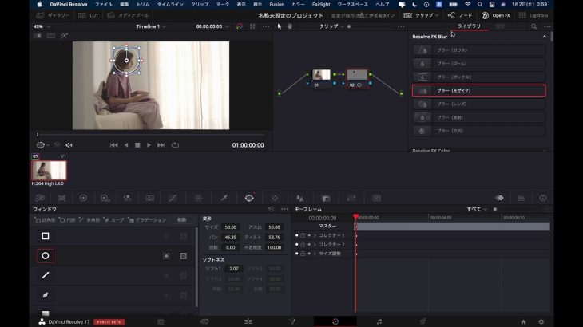Mute viewer audio speaker icon
The image size is (583, 327).
coord(69,145)
